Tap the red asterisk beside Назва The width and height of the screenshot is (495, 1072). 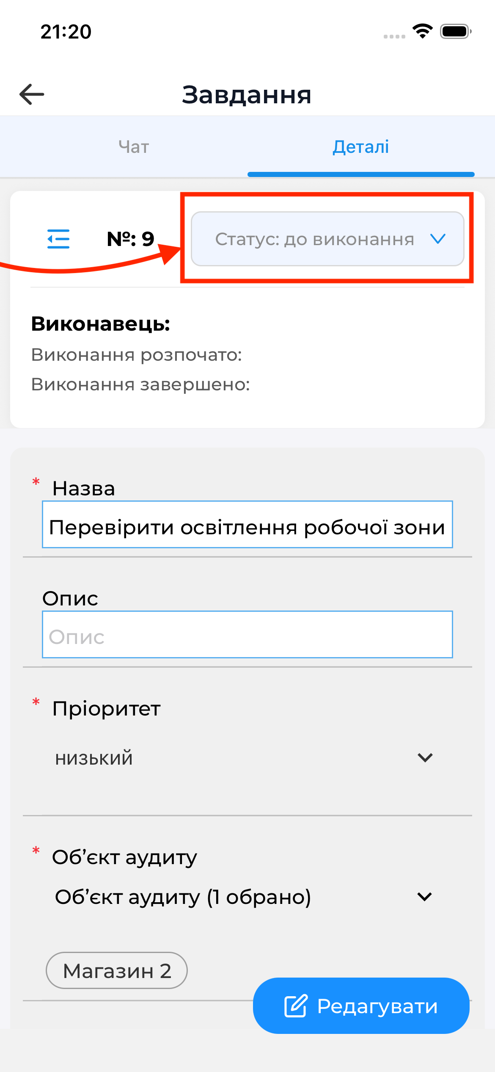pyautogui.click(x=36, y=482)
